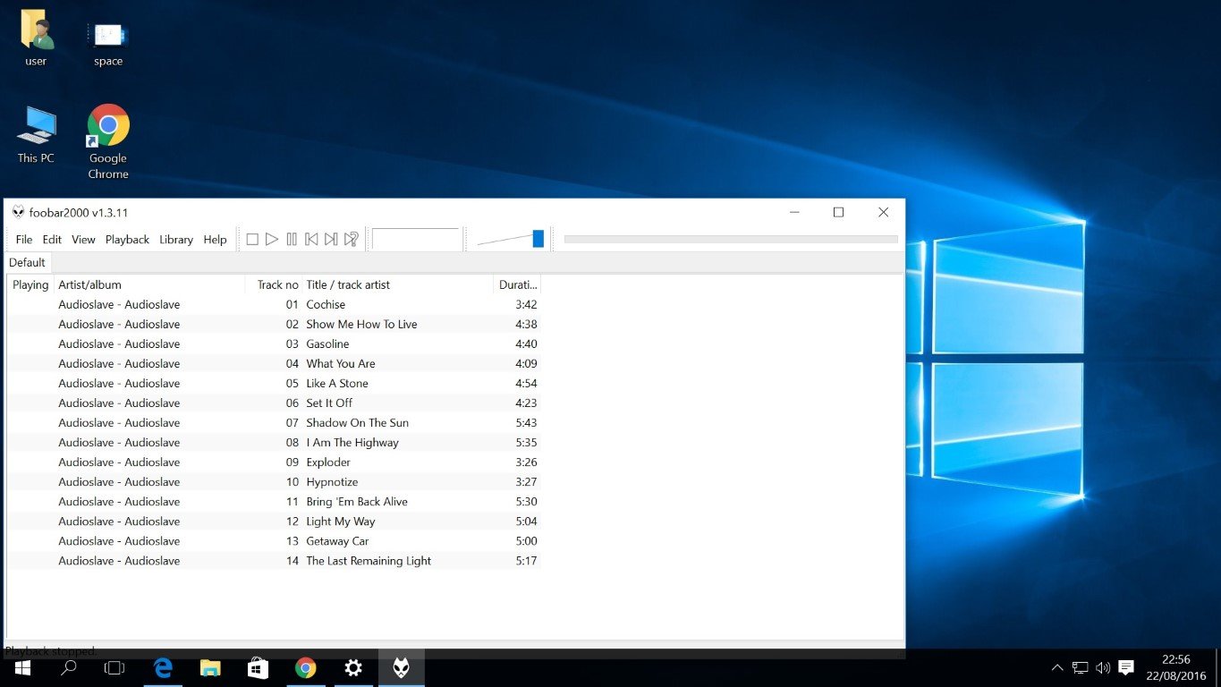This screenshot has height=687, width=1221.
Task: Open the user folder on desktop
Action: [x=36, y=38]
